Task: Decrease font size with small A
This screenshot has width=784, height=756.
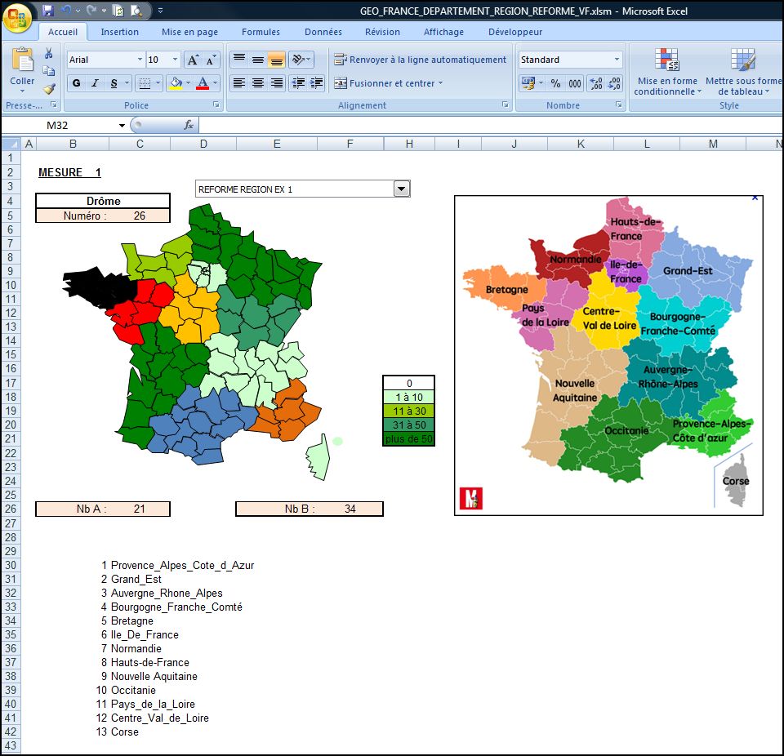Action: (x=211, y=60)
